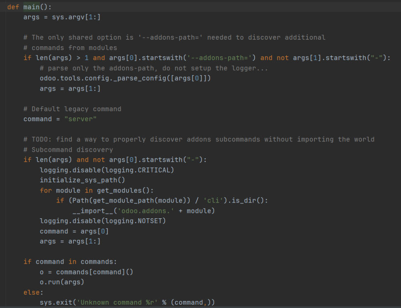Click the 'command = args[0]' line
The width and height of the screenshot is (401, 308).
74,231
